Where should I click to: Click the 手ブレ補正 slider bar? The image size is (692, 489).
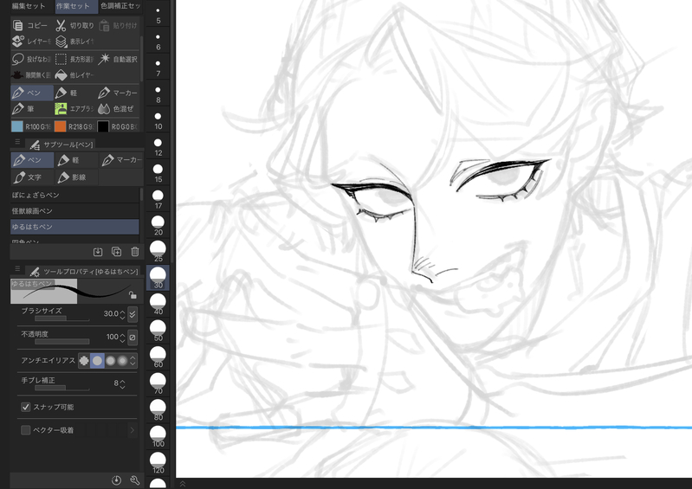click(61, 388)
